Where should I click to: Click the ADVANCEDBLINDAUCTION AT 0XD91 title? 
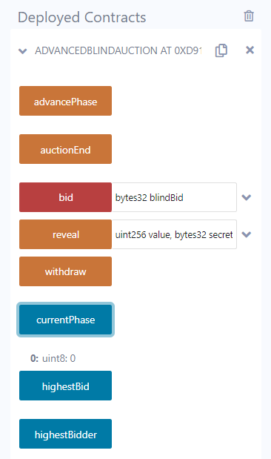(118, 50)
